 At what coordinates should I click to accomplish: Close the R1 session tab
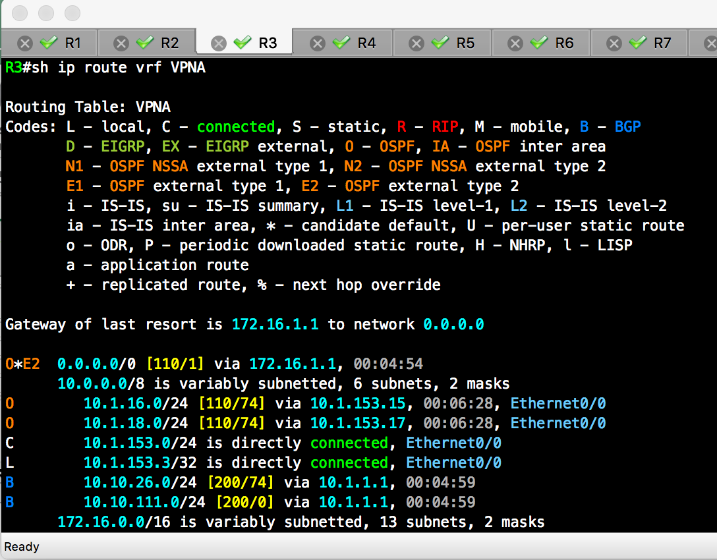(x=24, y=43)
